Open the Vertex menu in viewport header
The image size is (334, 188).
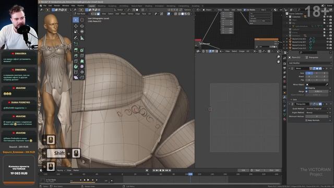click(130, 14)
